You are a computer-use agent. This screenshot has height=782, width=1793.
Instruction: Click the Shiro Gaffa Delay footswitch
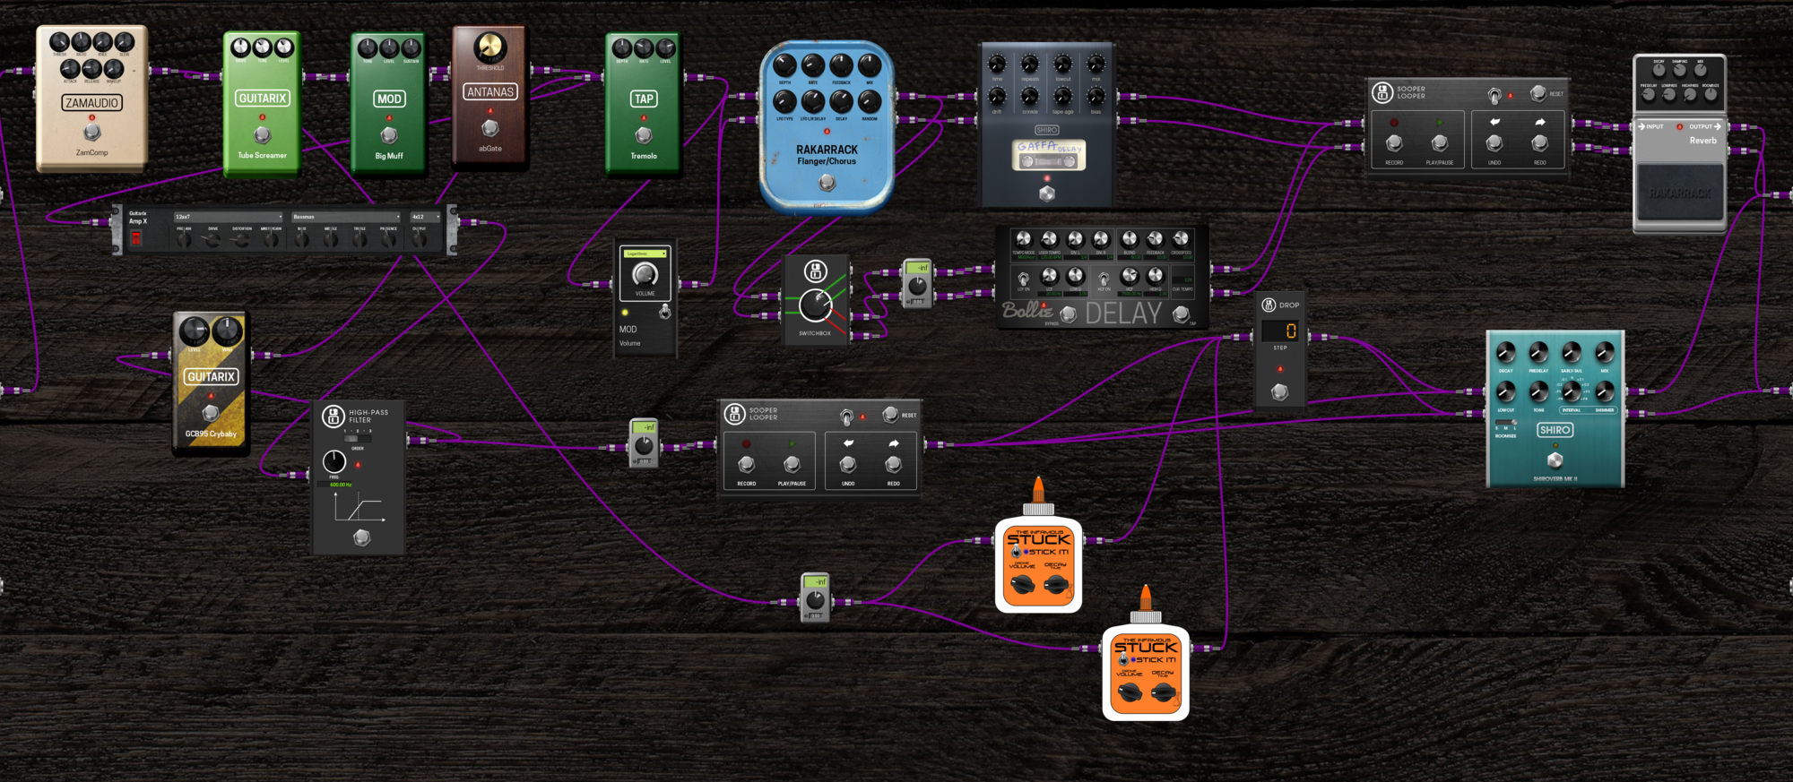(1046, 193)
